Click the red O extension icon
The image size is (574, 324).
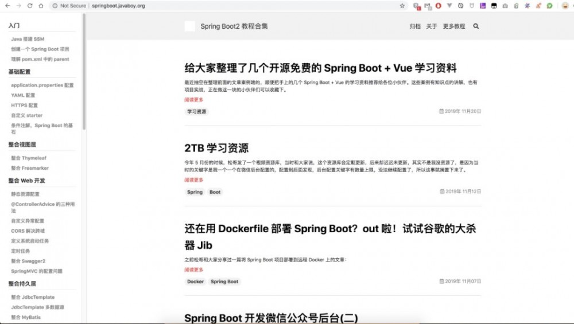tap(438, 6)
